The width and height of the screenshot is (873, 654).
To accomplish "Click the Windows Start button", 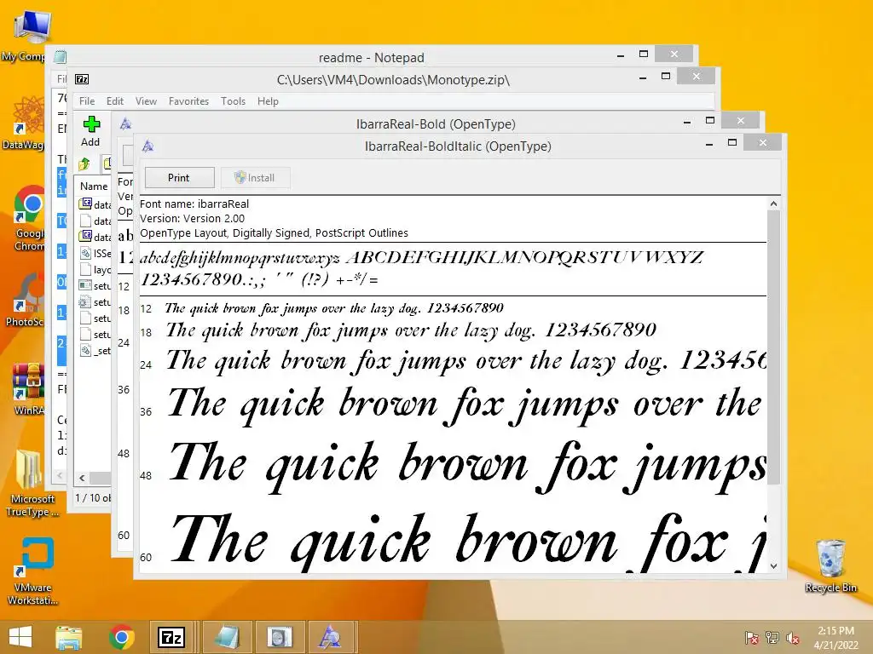I will pyautogui.click(x=20, y=637).
